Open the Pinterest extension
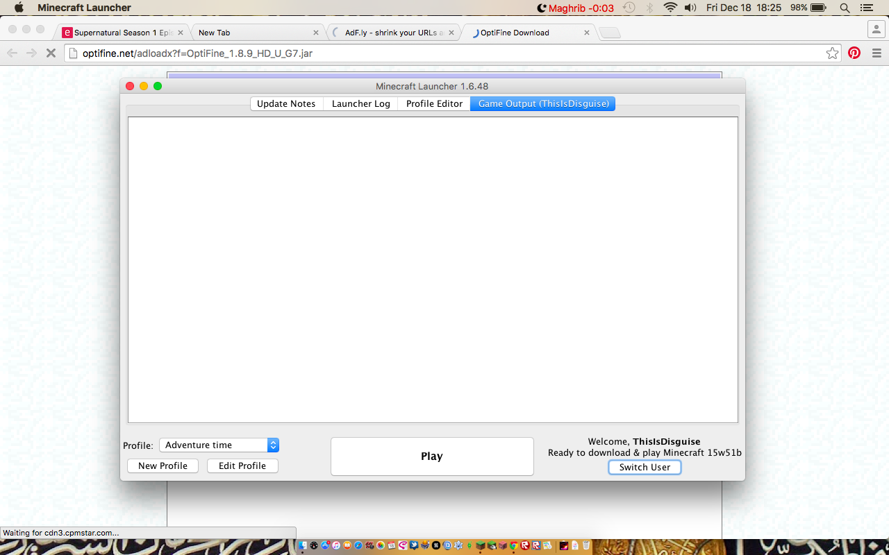 click(854, 53)
